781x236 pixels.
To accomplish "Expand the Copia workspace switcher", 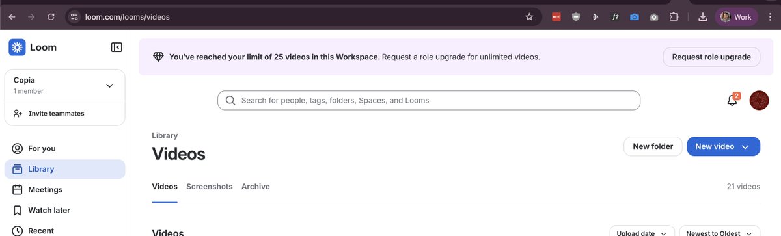I will 64,85.
